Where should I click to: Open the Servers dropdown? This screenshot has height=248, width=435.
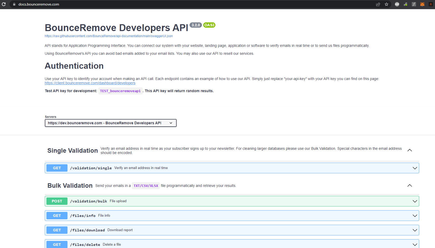pyautogui.click(x=111, y=123)
